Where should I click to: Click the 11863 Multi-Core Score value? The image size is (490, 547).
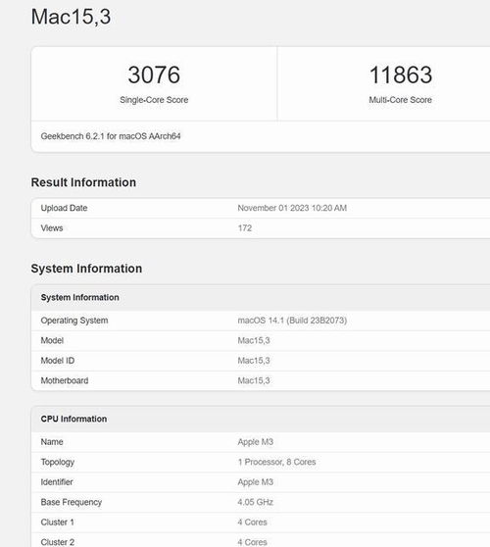[x=401, y=75]
